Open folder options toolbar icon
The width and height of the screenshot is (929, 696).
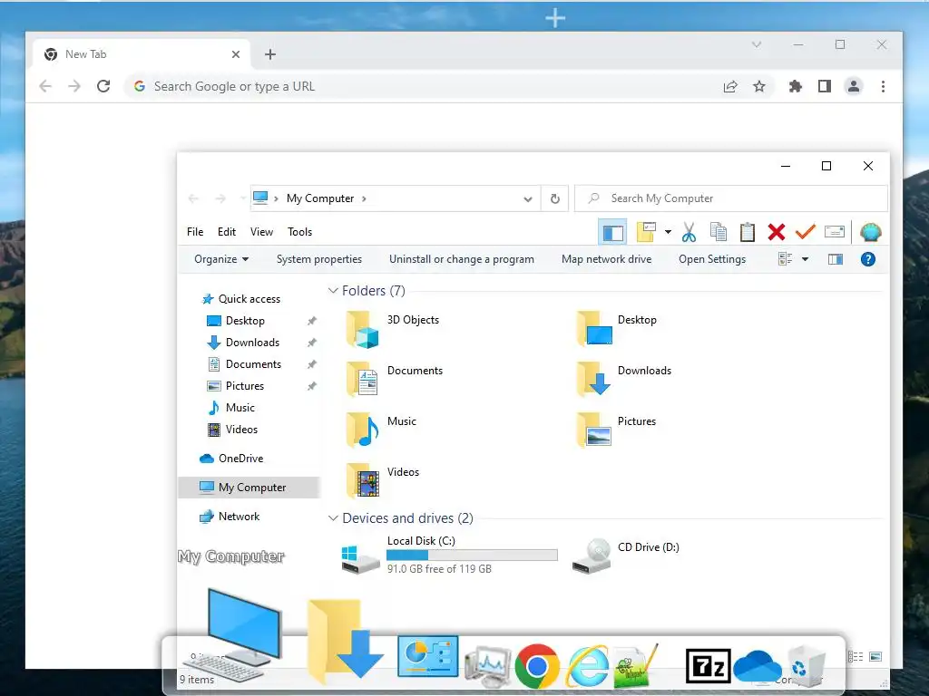click(646, 232)
